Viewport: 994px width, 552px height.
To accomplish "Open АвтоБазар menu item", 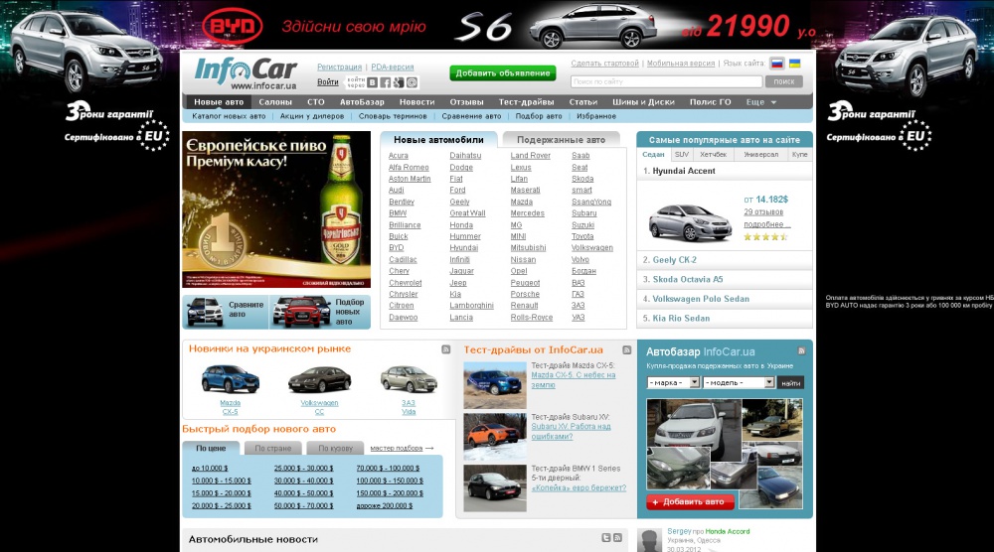I will (x=362, y=102).
